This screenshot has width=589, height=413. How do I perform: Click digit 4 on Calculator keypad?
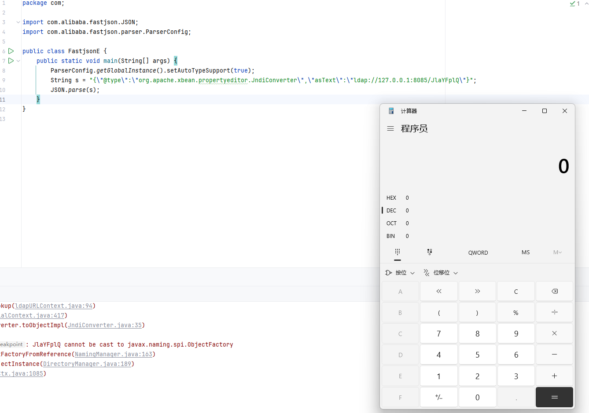tap(439, 355)
